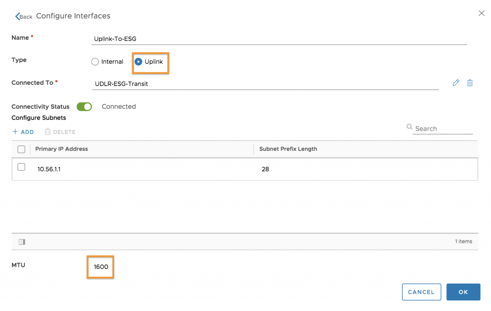Click the DELETE subnet button
491x311 pixels.
(60, 132)
